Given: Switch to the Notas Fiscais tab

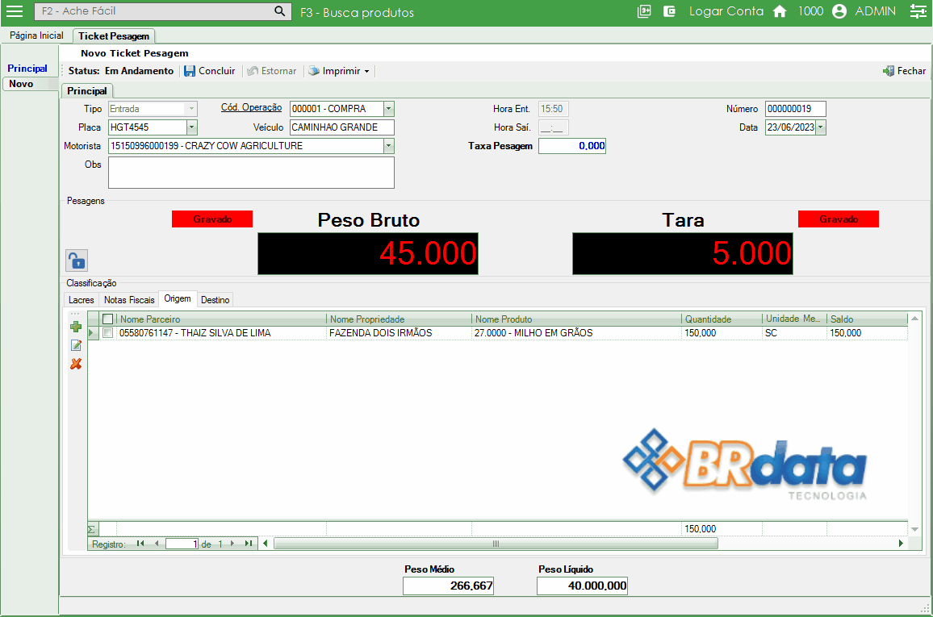Looking at the screenshot, I should [x=129, y=300].
